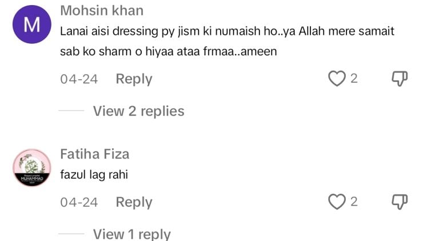Click the like count on Mohsin khan's comment

(x=354, y=79)
